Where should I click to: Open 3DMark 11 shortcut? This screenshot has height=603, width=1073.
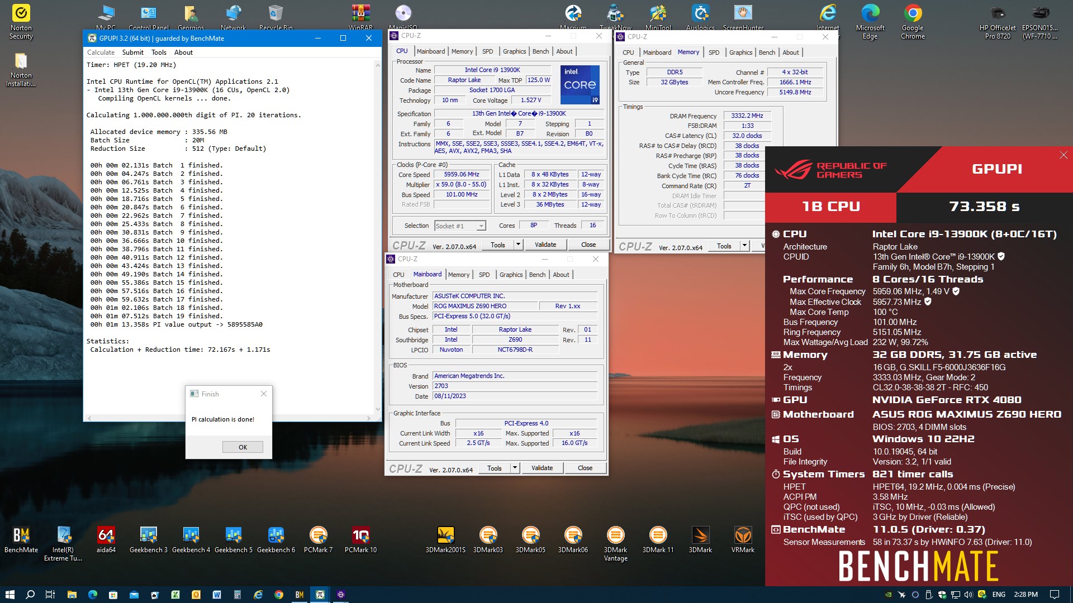tap(658, 539)
